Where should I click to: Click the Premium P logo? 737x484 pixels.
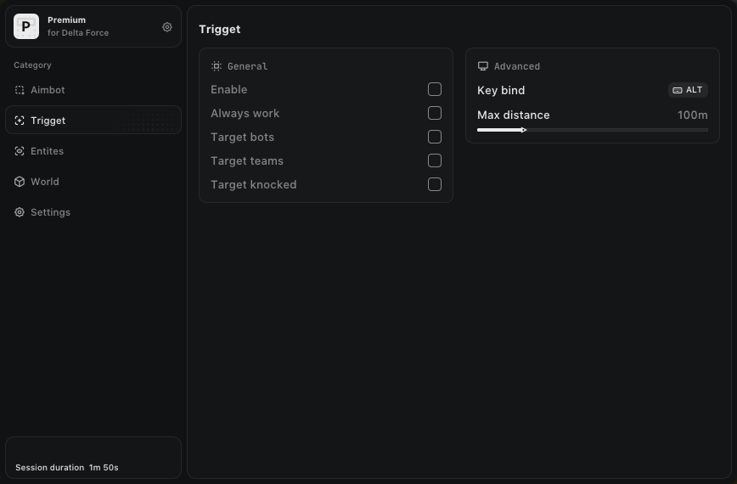[x=26, y=26]
